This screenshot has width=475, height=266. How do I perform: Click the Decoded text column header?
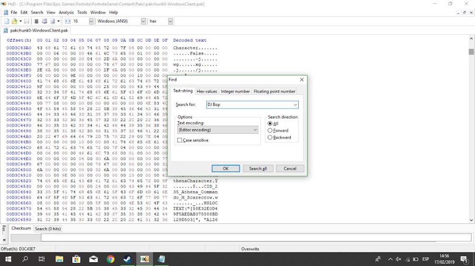point(189,40)
